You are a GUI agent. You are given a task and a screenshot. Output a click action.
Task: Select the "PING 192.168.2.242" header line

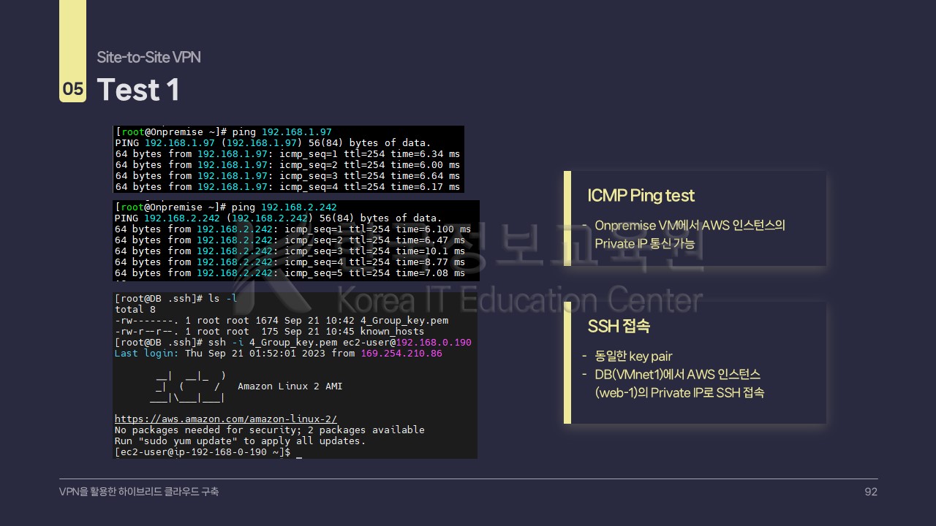[x=279, y=218]
